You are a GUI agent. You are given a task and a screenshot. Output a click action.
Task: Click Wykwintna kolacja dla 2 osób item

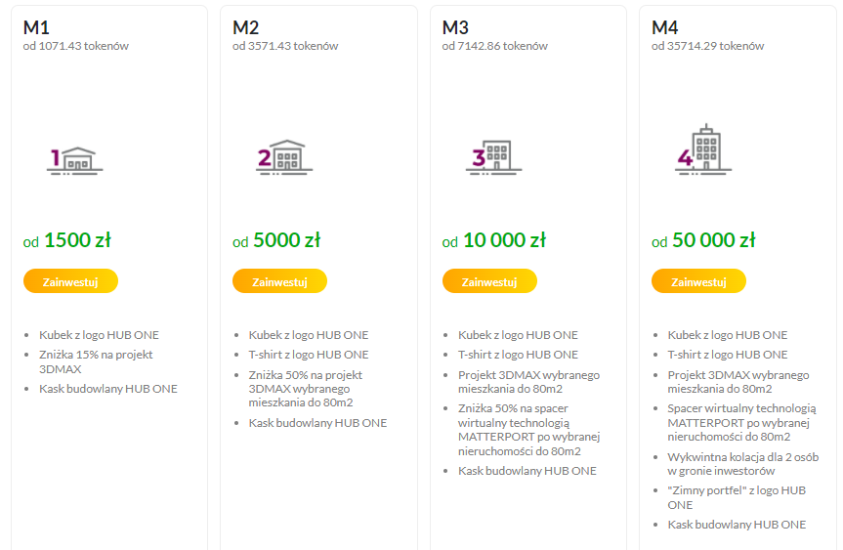coord(743,464)
